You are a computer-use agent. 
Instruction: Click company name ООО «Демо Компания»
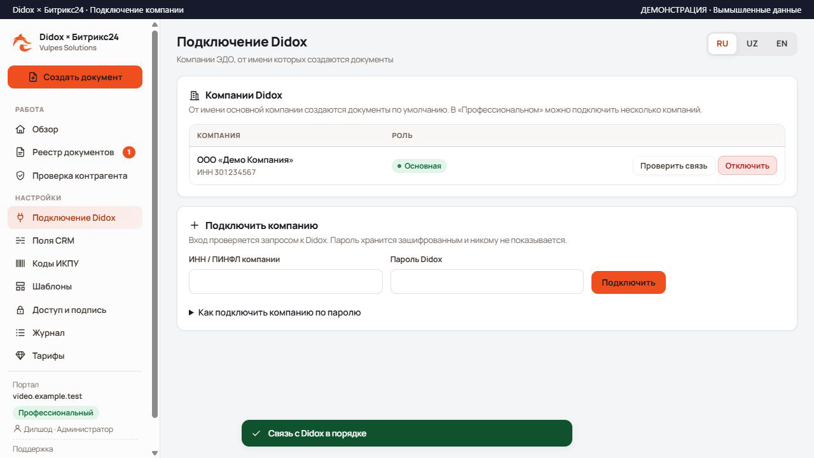[245, 160]
